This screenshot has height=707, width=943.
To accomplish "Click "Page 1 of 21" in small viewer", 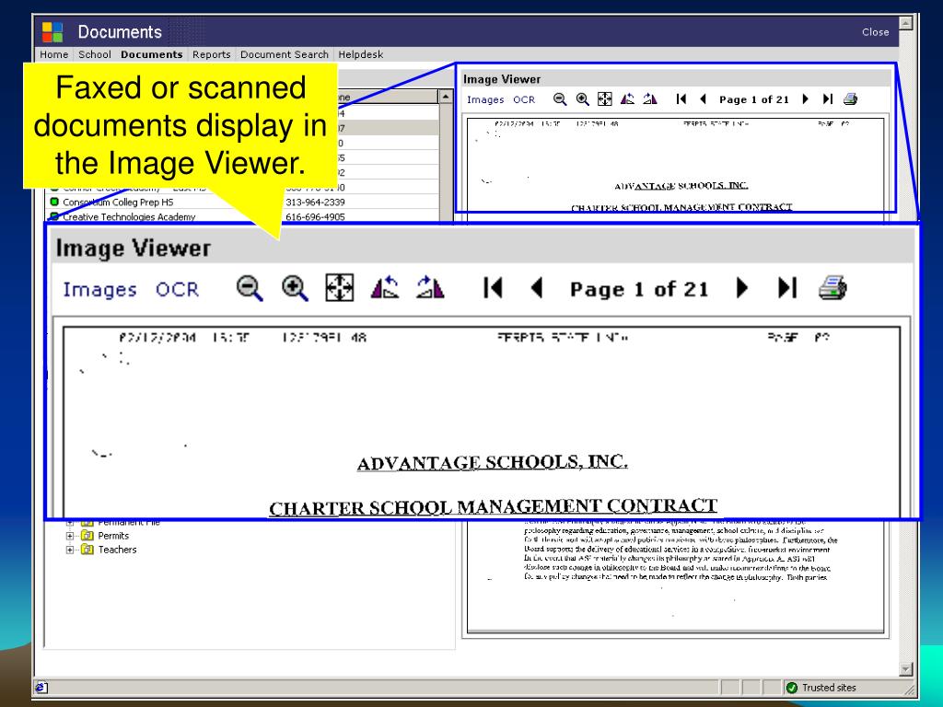I will pyautogui.click(x=753, y=99).
